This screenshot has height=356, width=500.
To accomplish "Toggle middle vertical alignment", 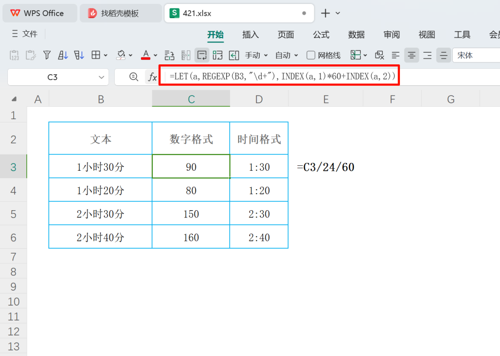I will [x=443, y=56].
